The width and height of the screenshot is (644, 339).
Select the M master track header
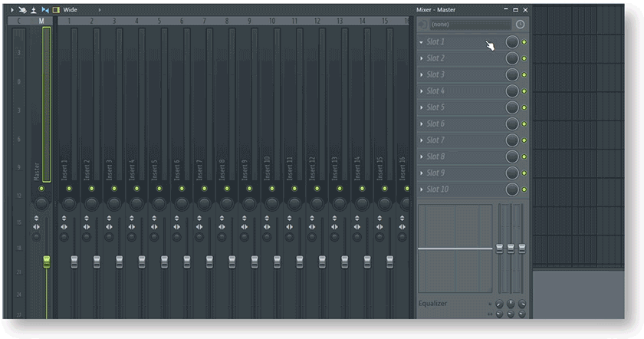(41, 21)
